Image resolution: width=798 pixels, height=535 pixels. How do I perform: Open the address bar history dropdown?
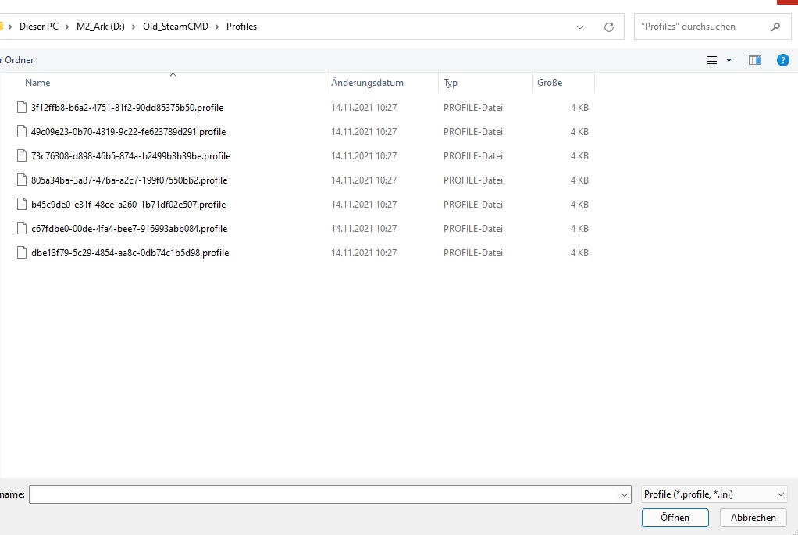click(580, 27)
